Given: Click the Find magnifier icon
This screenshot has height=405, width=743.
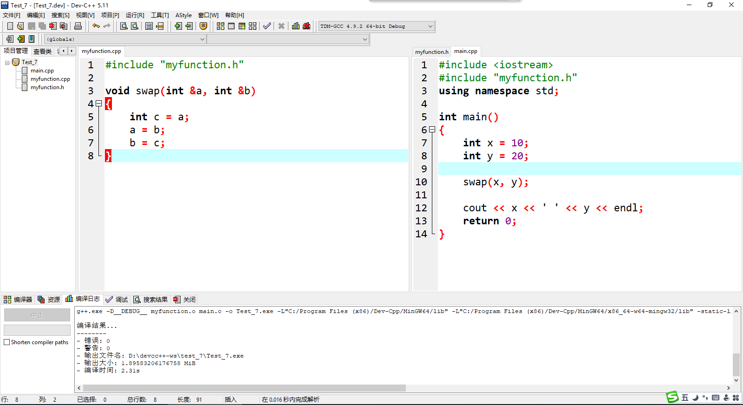Looking at the screenshot, I should (x=124, y=26).
